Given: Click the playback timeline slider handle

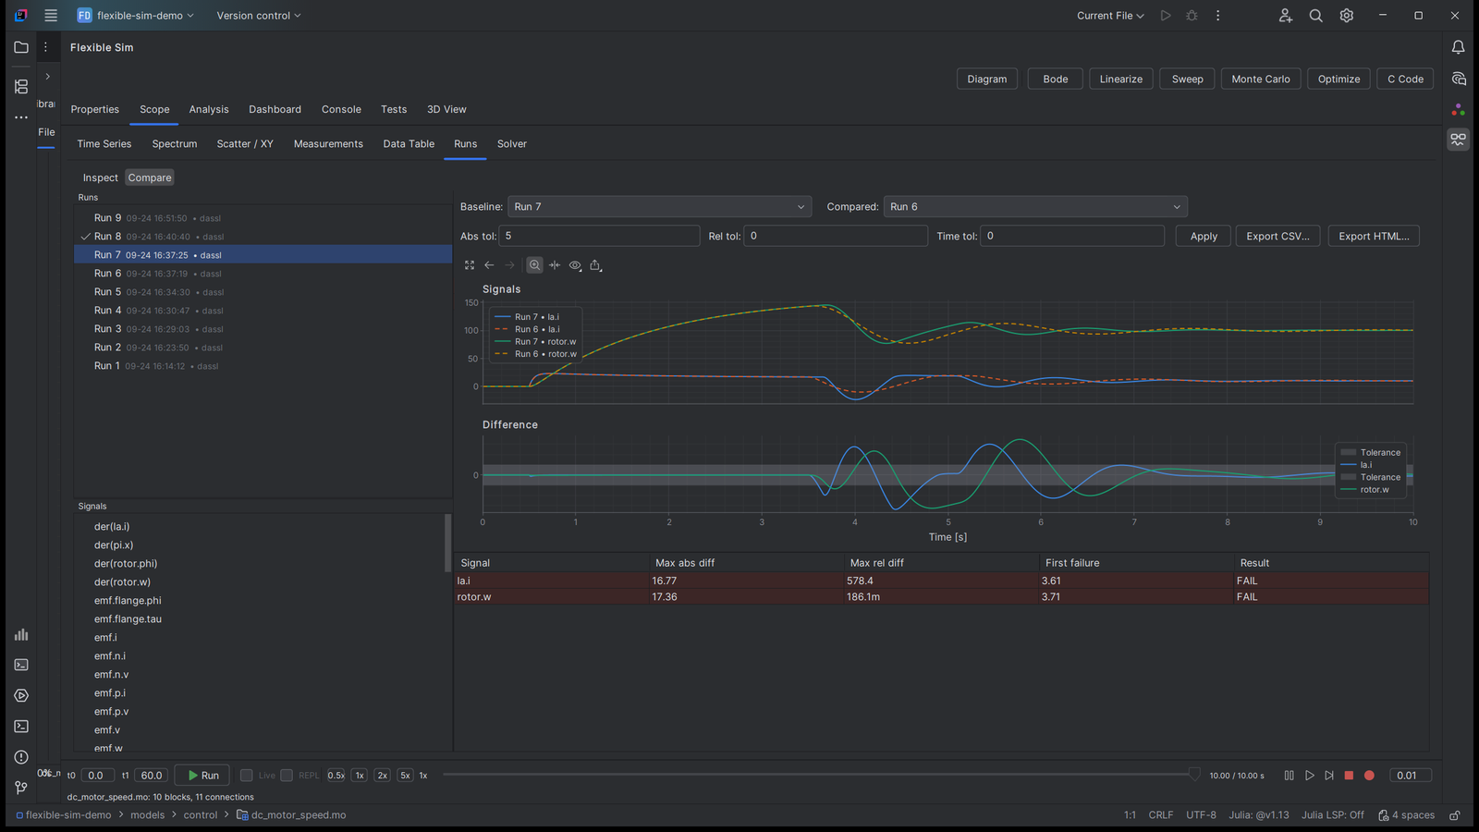Looking at the screenshot, I should tap(1194, 775).
